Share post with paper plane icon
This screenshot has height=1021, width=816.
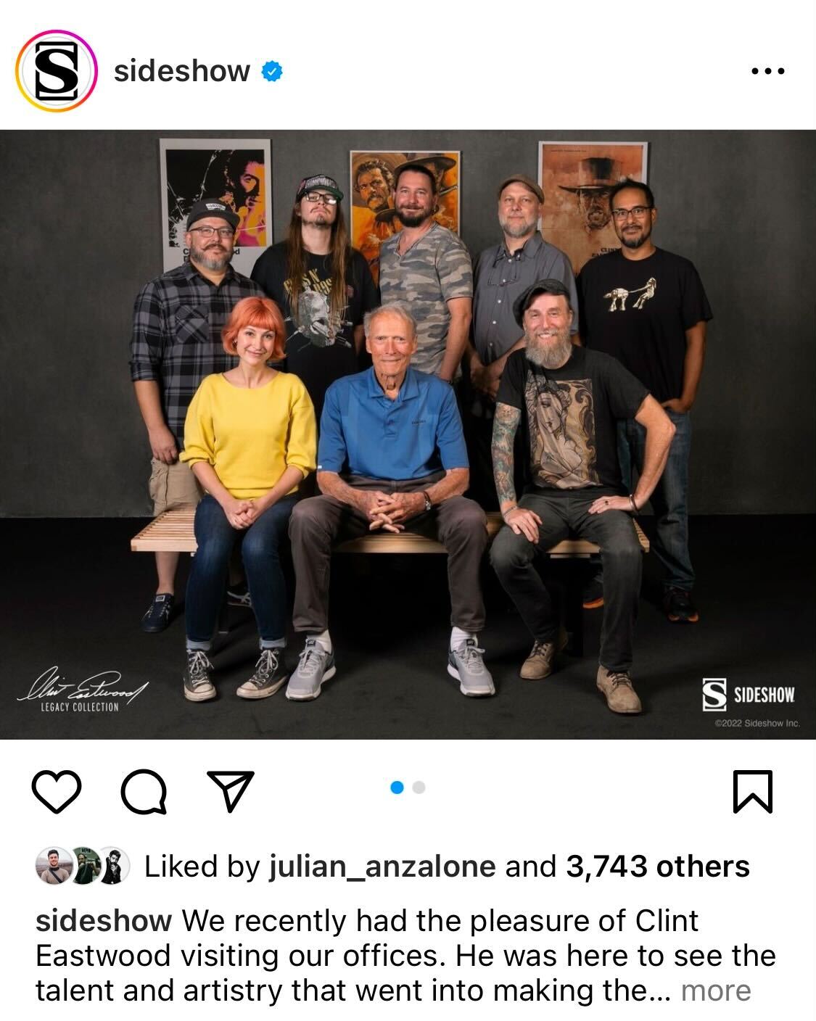point(231,790)
